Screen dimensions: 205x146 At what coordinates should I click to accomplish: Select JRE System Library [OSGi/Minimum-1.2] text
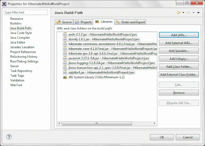click(x=96, y=77)
